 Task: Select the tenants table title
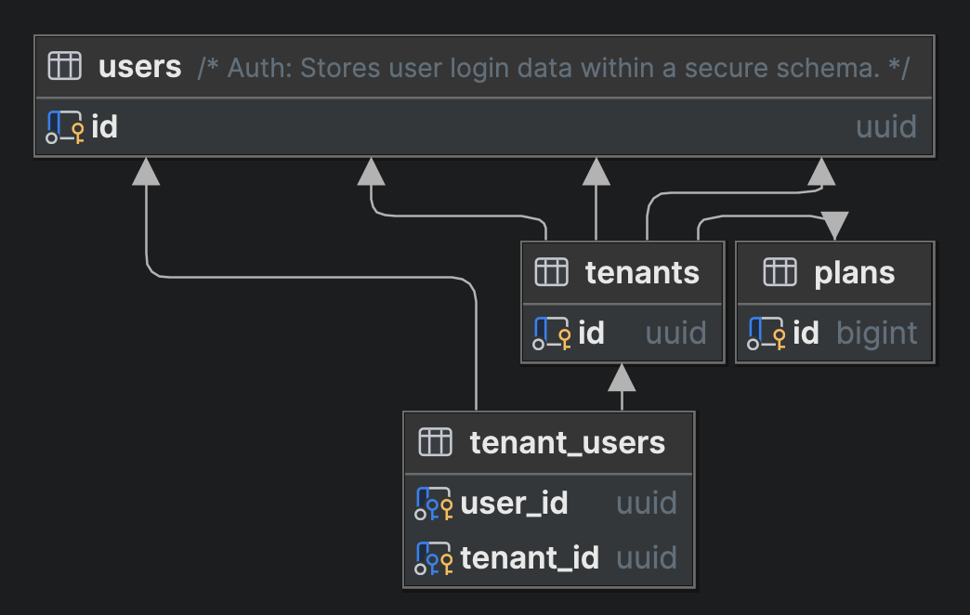(x=642, y=272)
